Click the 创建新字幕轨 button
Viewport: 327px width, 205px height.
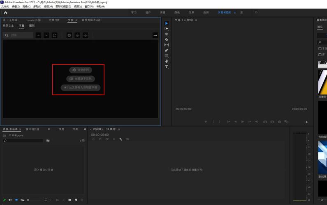pyautogui.click(x=81, y=79)
